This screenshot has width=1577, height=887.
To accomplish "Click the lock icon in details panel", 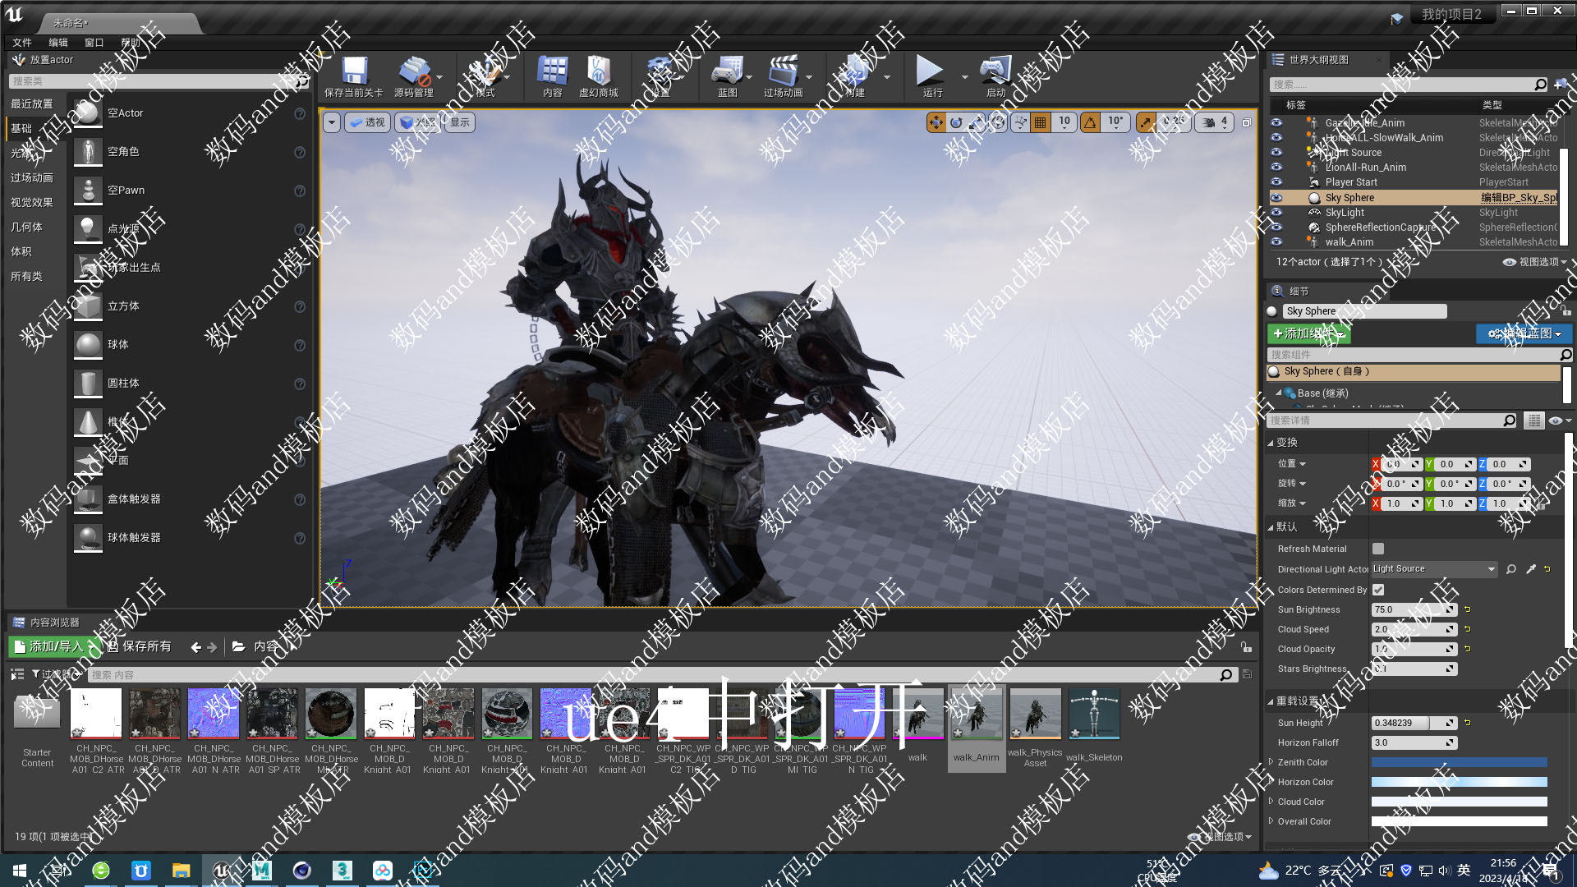I will pos(1566,311).
